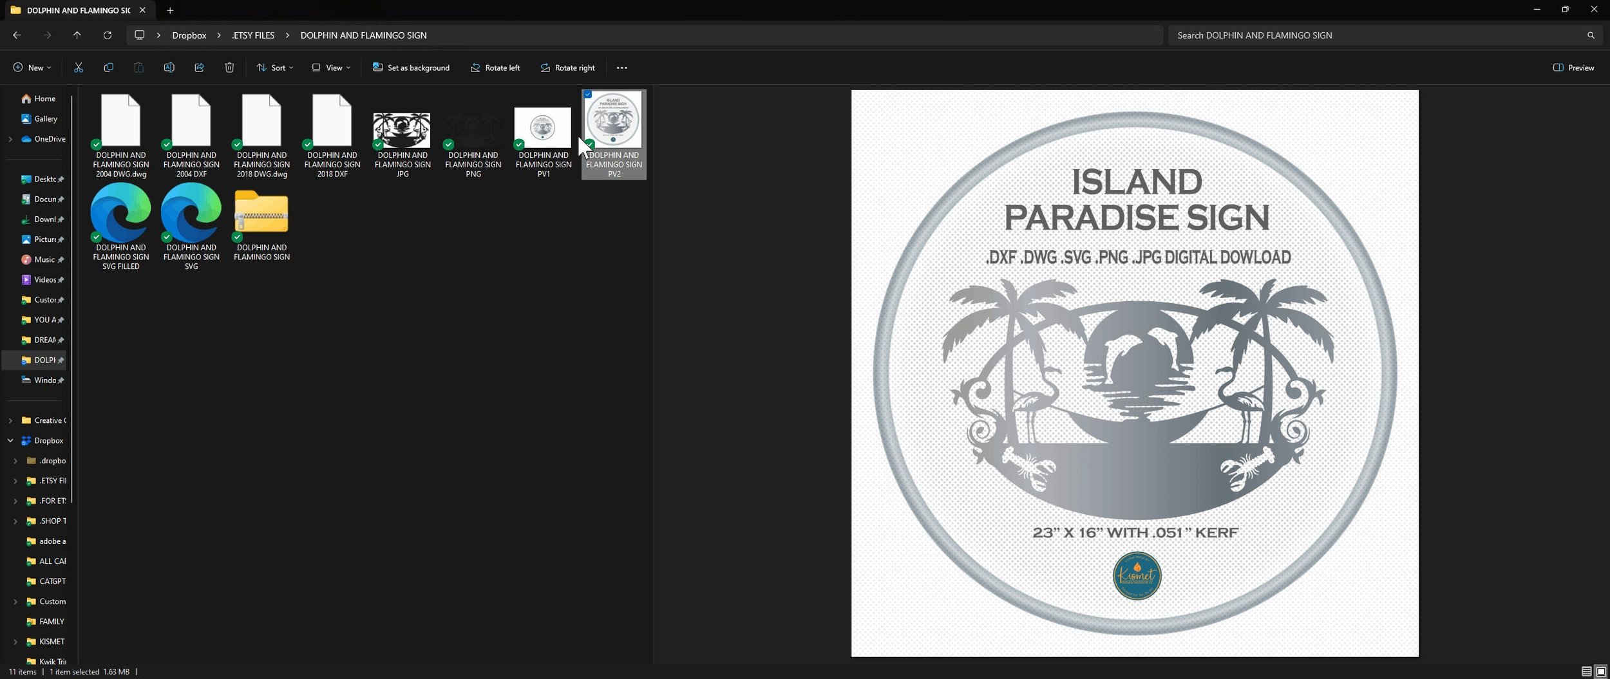Add a new tab with plus button
1610x679 pixels.
tap(170, 10)
